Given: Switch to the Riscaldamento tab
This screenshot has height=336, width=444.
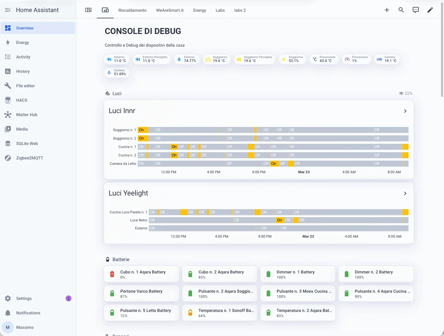Looking at the screenshot, I should click(132, 10).
